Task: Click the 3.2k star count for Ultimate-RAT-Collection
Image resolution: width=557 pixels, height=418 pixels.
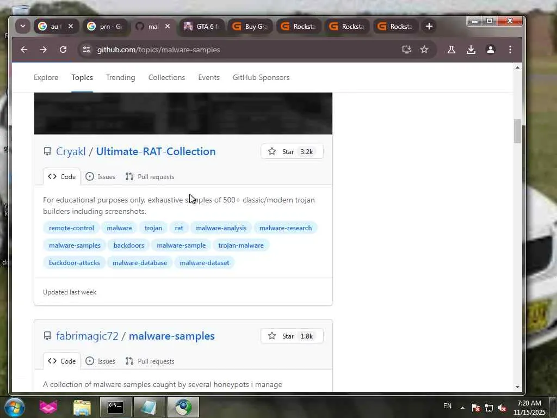Action: (307, 152)
